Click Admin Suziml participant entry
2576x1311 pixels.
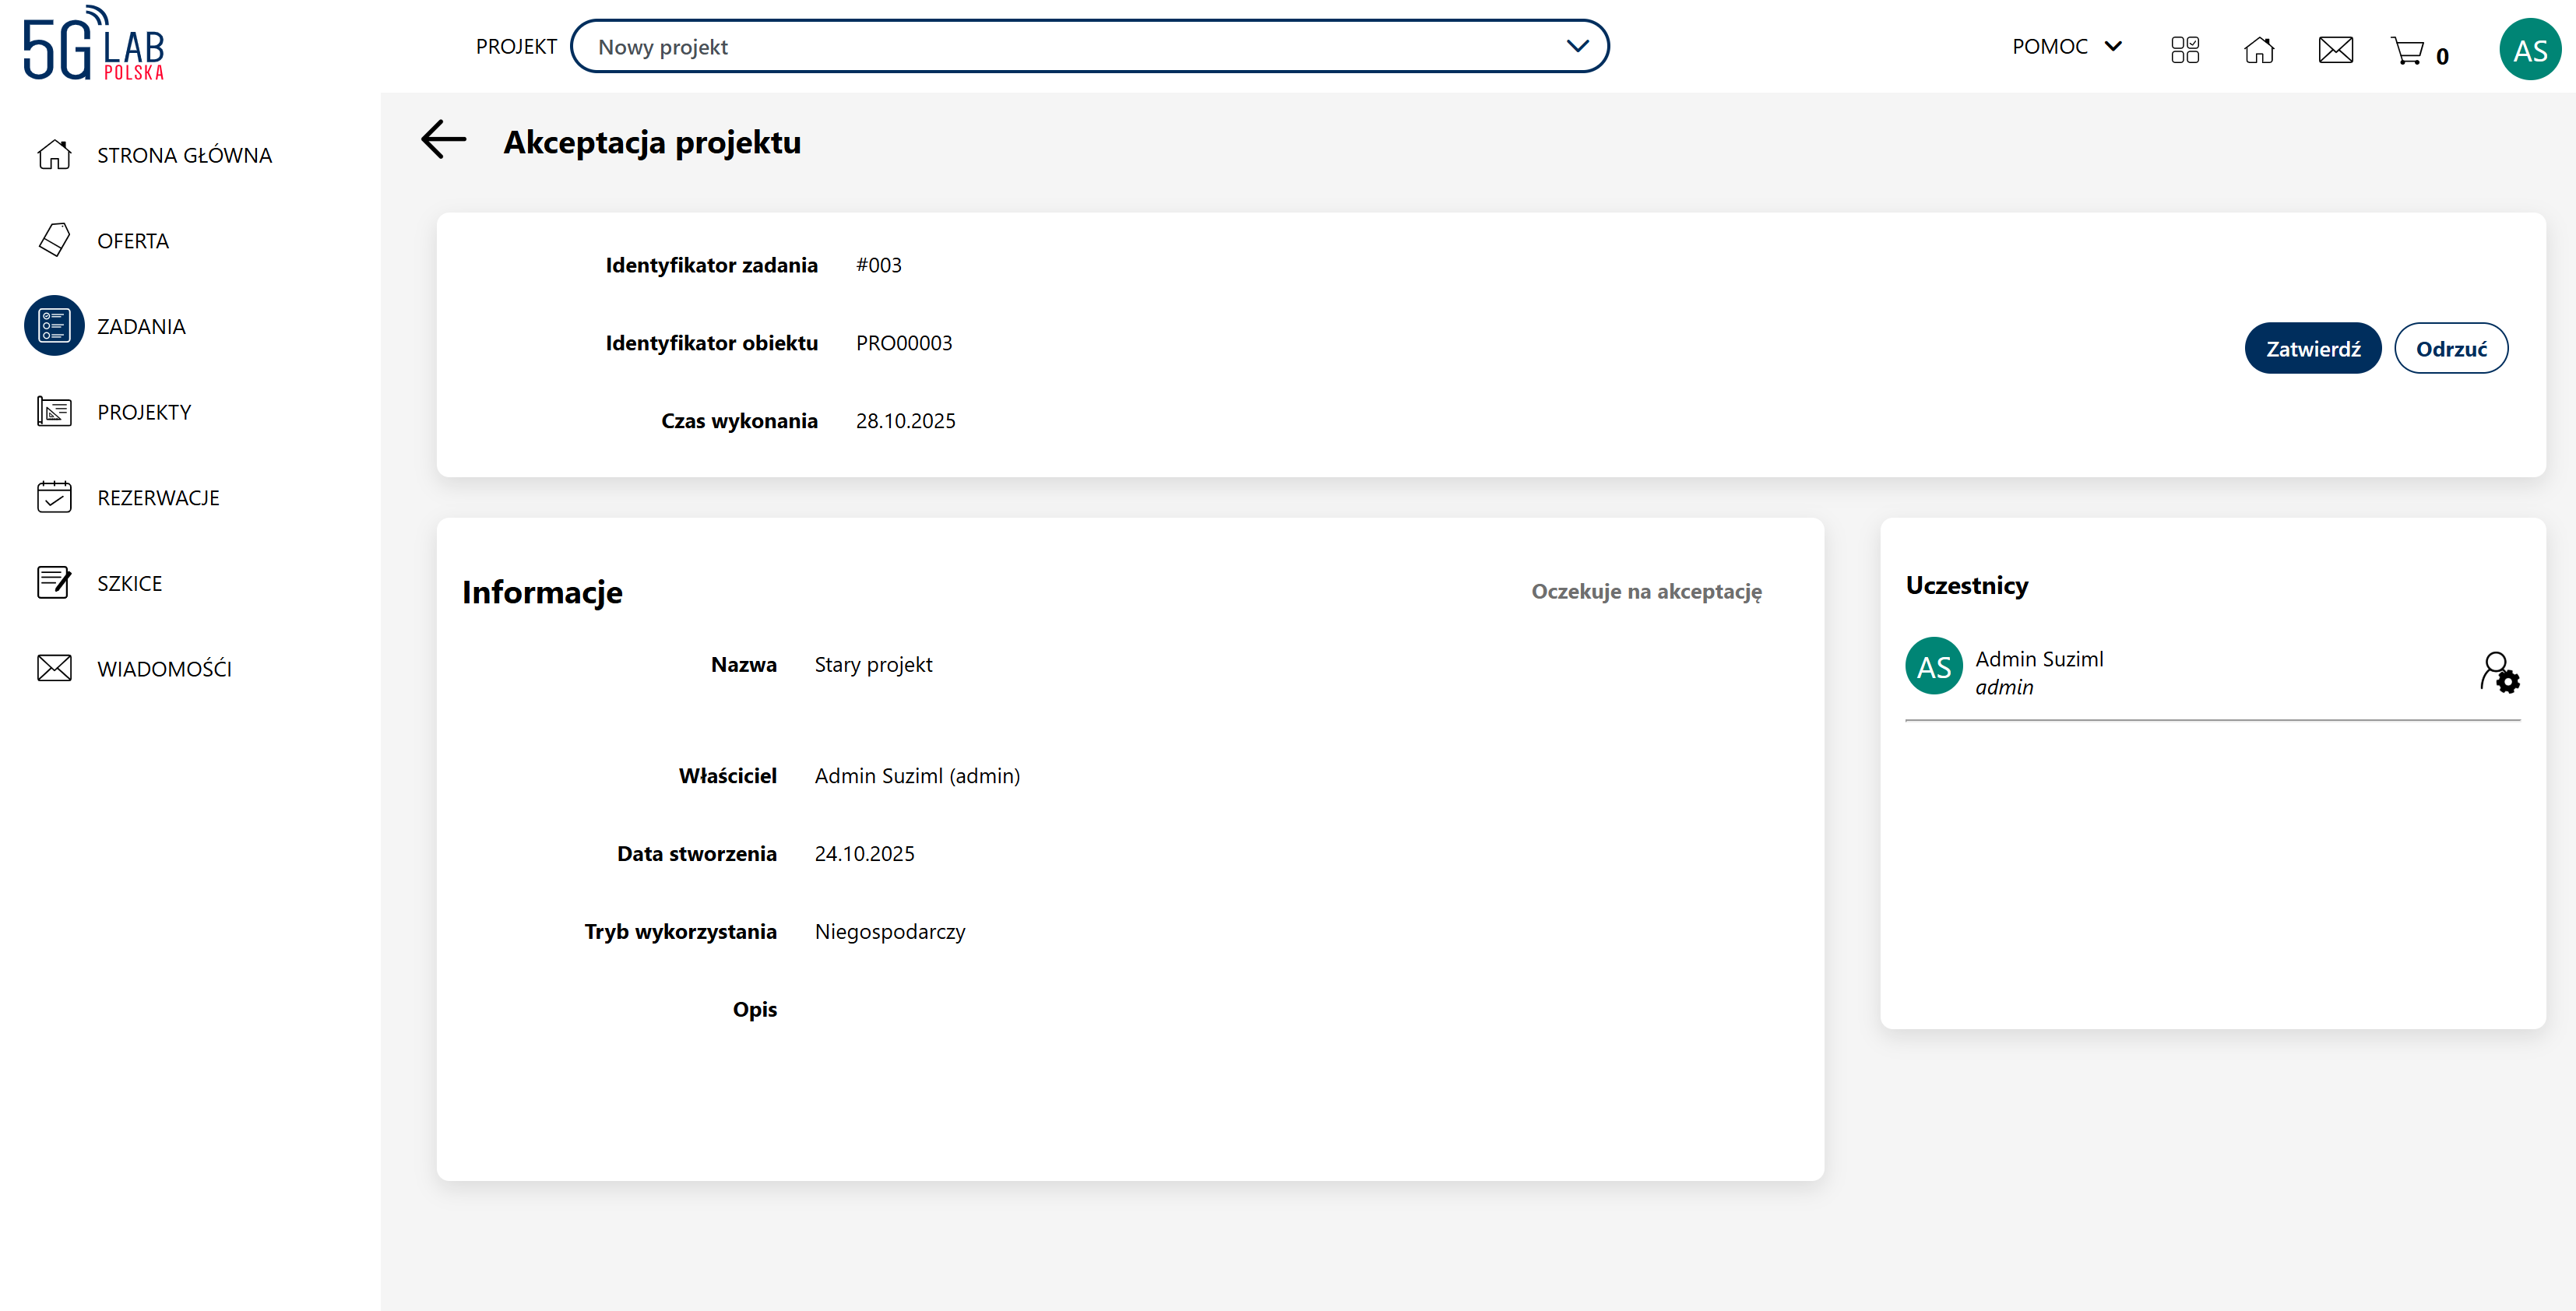point(2039,671)
